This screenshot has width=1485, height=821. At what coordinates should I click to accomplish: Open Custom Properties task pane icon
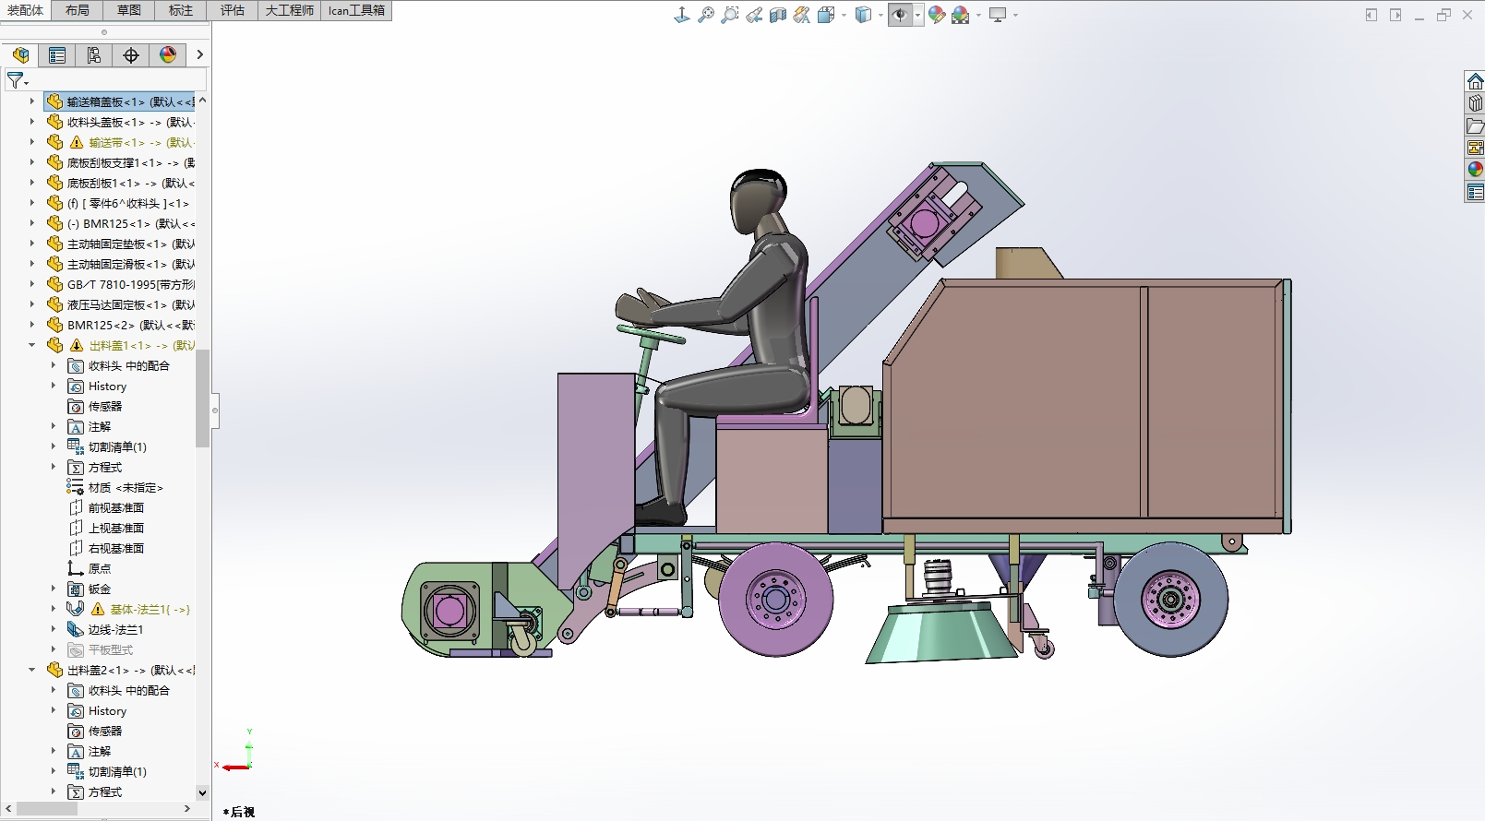pos(1475,192)
